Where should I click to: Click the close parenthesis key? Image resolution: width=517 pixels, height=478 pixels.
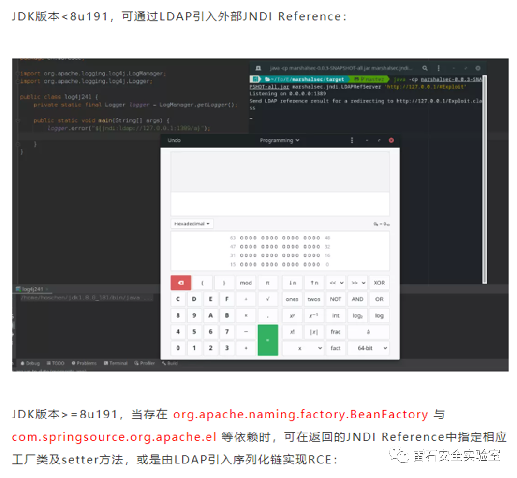pos(224,283)
